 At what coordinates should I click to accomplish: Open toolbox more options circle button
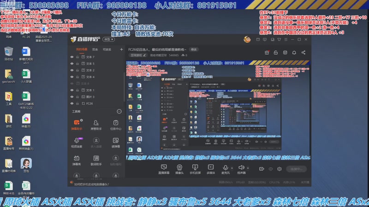click(119, 111)
